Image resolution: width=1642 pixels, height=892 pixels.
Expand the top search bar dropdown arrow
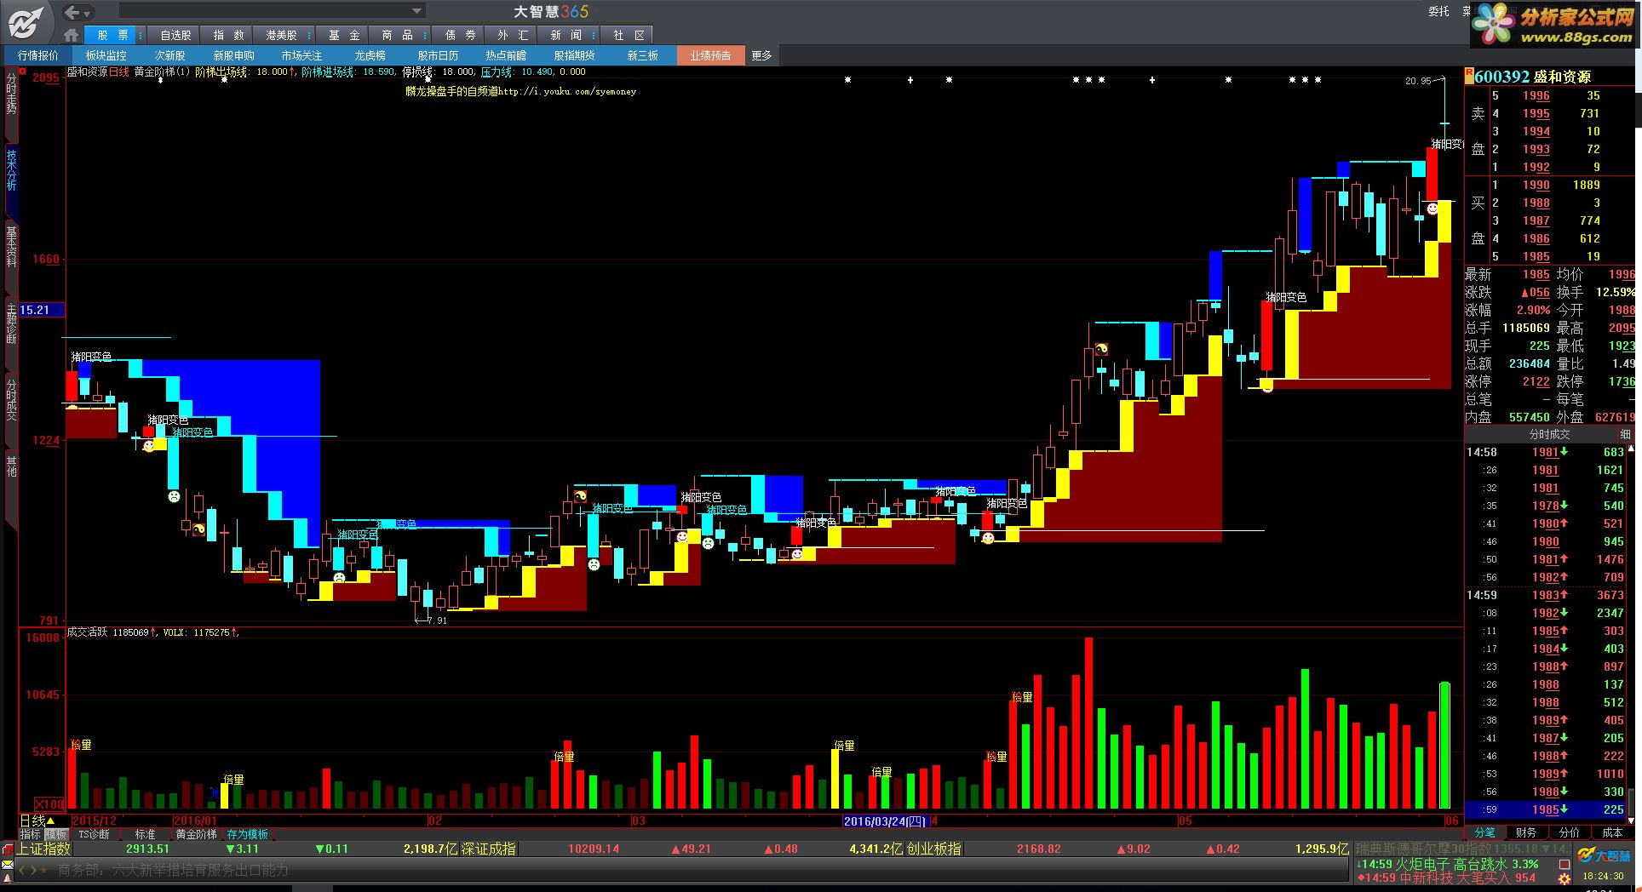coord(416,11)
